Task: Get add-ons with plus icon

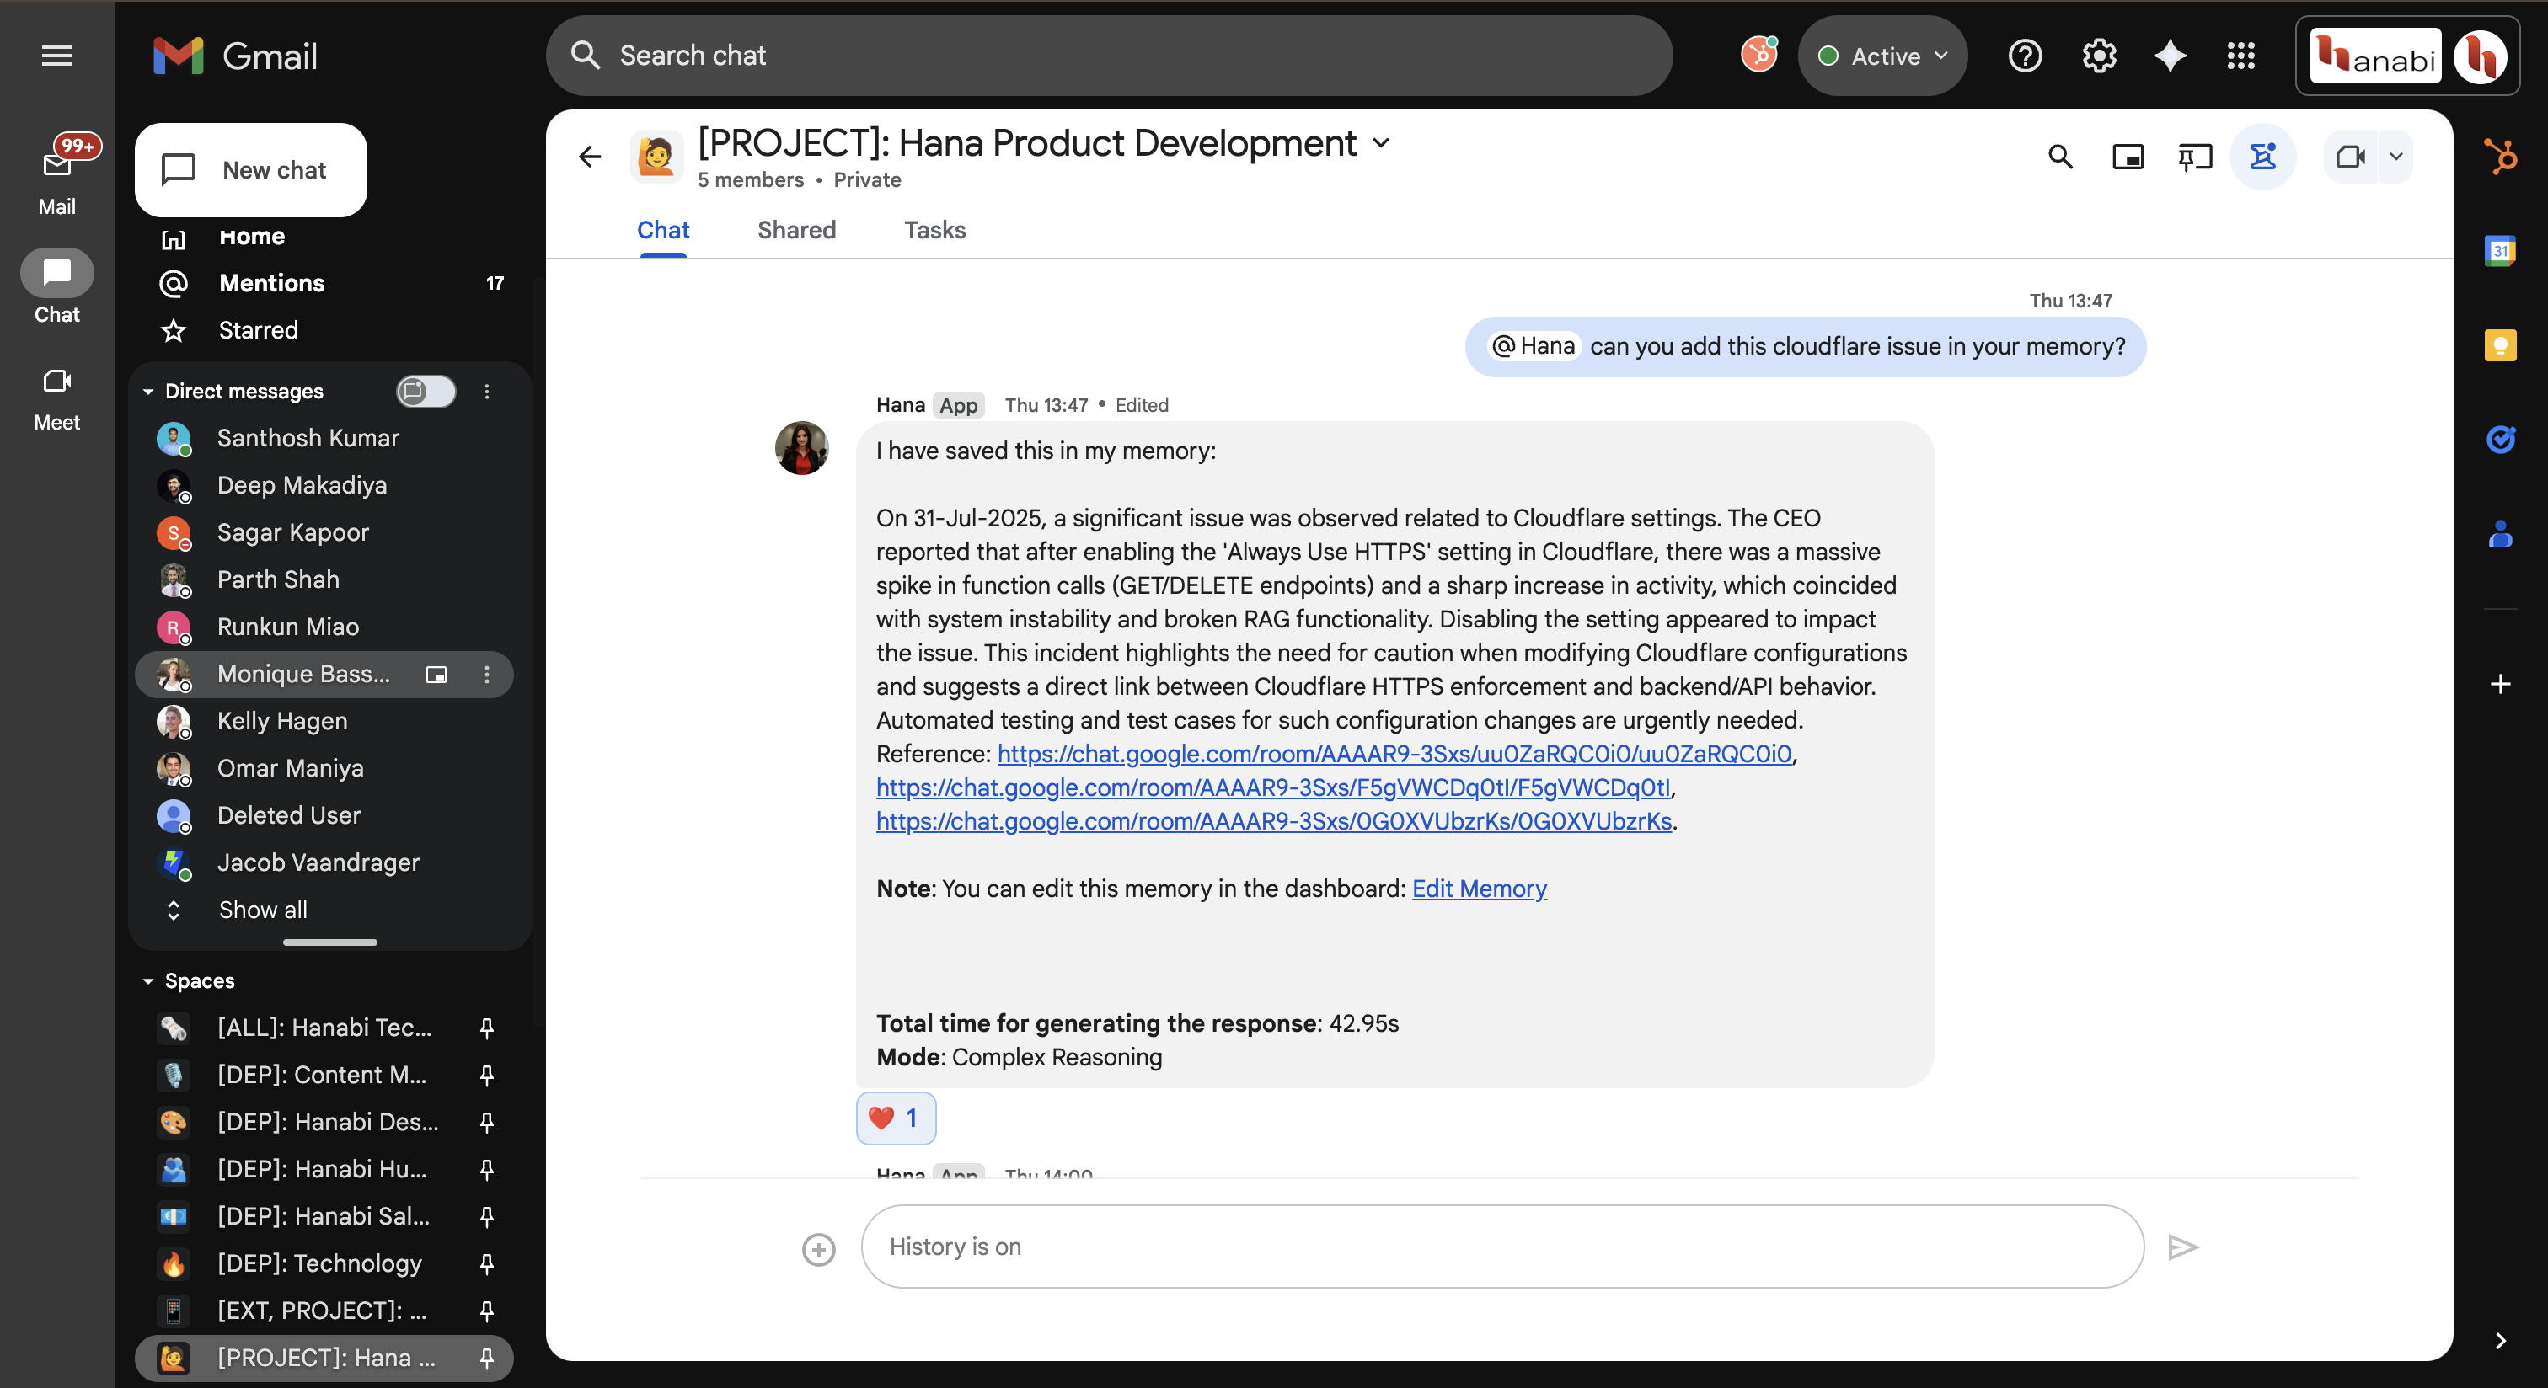Action: tap(2501, 684)
